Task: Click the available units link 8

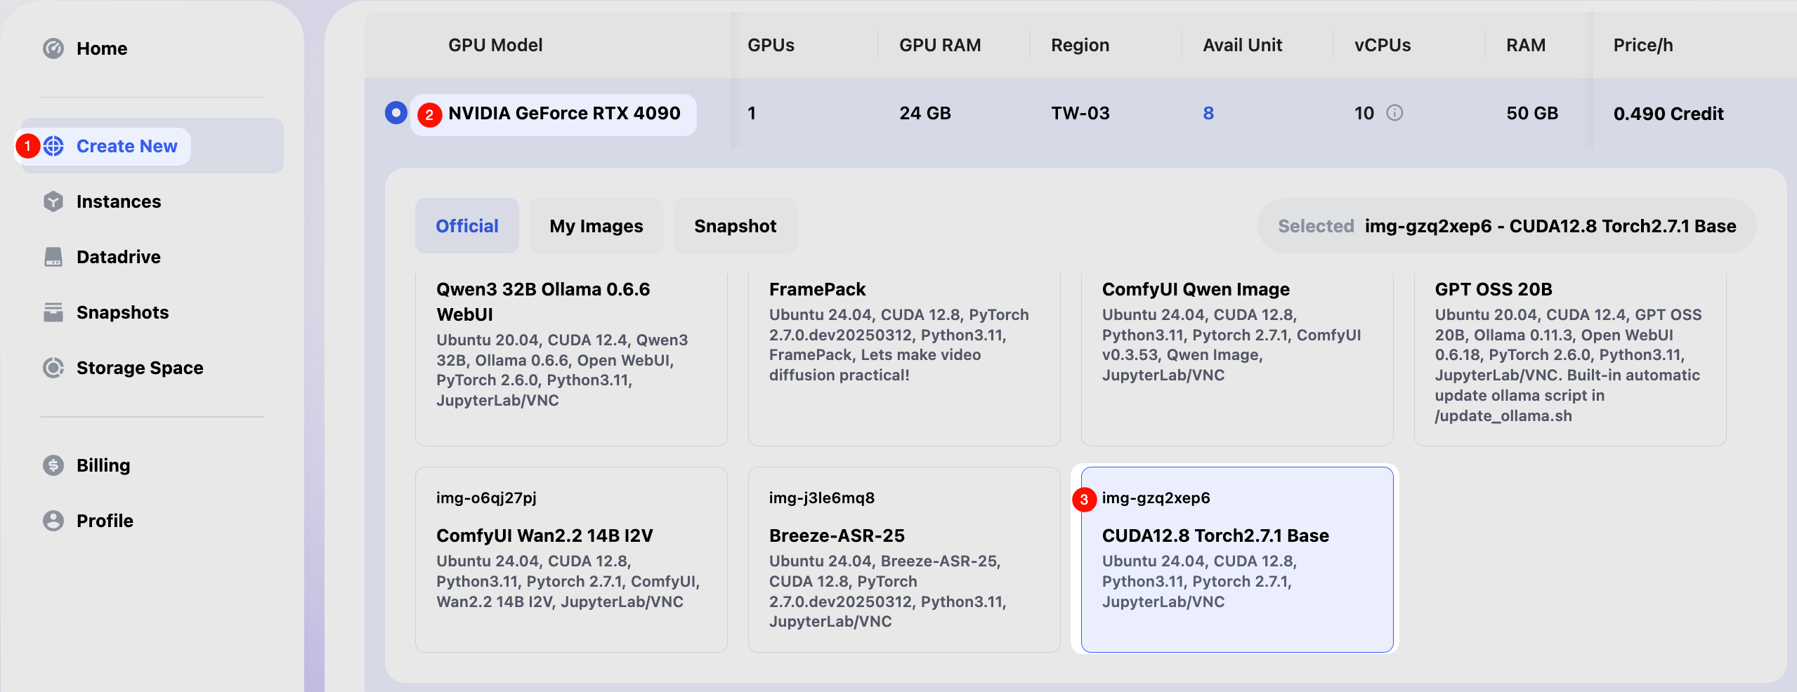Action: pyautogui.click(x=1208, y=113)
